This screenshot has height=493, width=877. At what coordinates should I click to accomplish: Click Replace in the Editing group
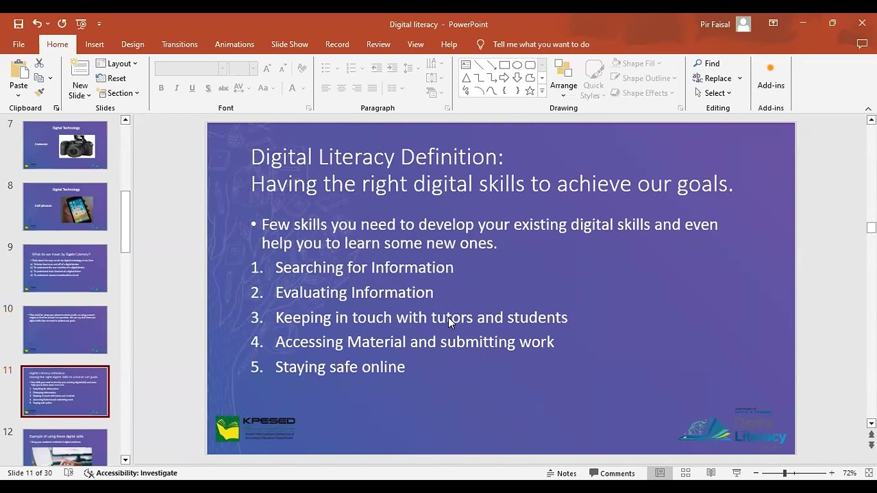click(713, 78)
